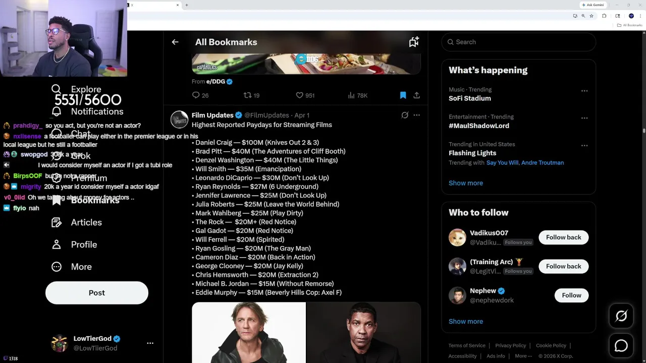
Task: Remove bookmark on the e/DDG post
Action: point(403,95)
